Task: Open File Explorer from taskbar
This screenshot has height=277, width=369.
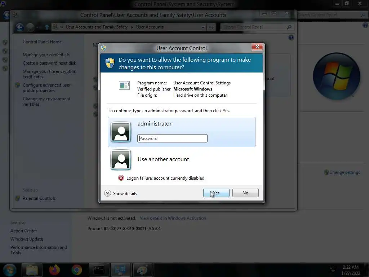Action: [32, 270]
